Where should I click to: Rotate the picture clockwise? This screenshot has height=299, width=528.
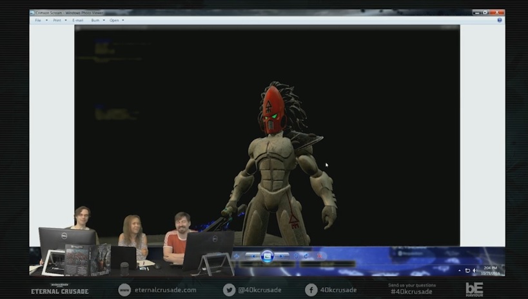point(306,257)
